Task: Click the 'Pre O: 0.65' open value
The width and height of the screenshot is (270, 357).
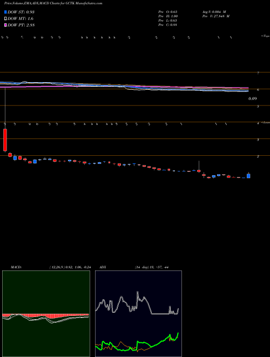Action: click(168, 11)
